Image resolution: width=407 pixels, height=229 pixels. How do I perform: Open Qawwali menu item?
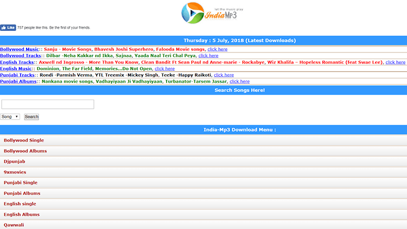click(x=203, y=225)
